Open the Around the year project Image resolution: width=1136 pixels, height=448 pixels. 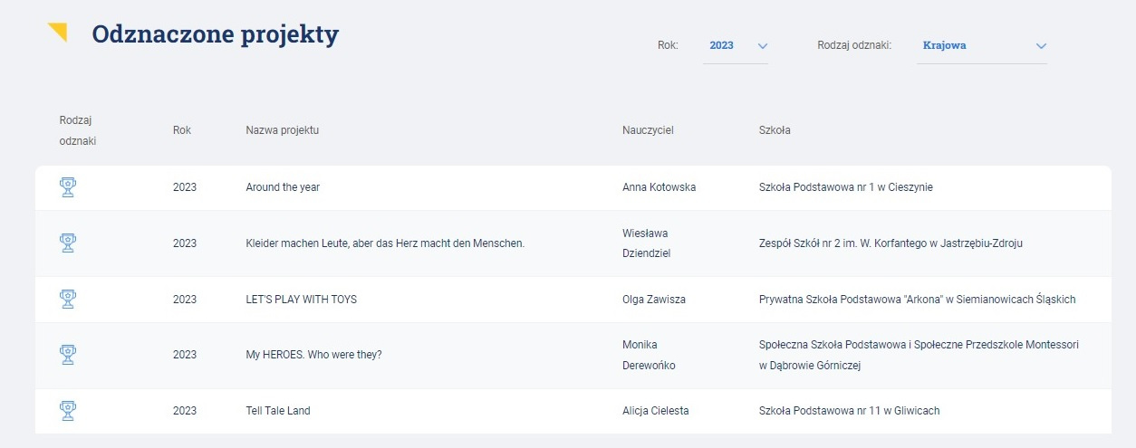click(283, 187)
